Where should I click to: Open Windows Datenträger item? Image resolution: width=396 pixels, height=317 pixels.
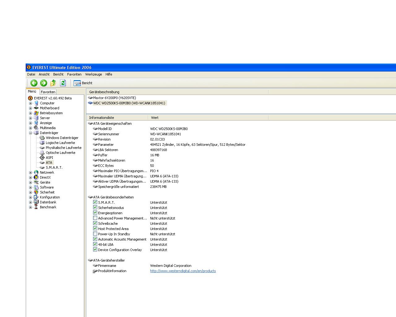(62, 138)
